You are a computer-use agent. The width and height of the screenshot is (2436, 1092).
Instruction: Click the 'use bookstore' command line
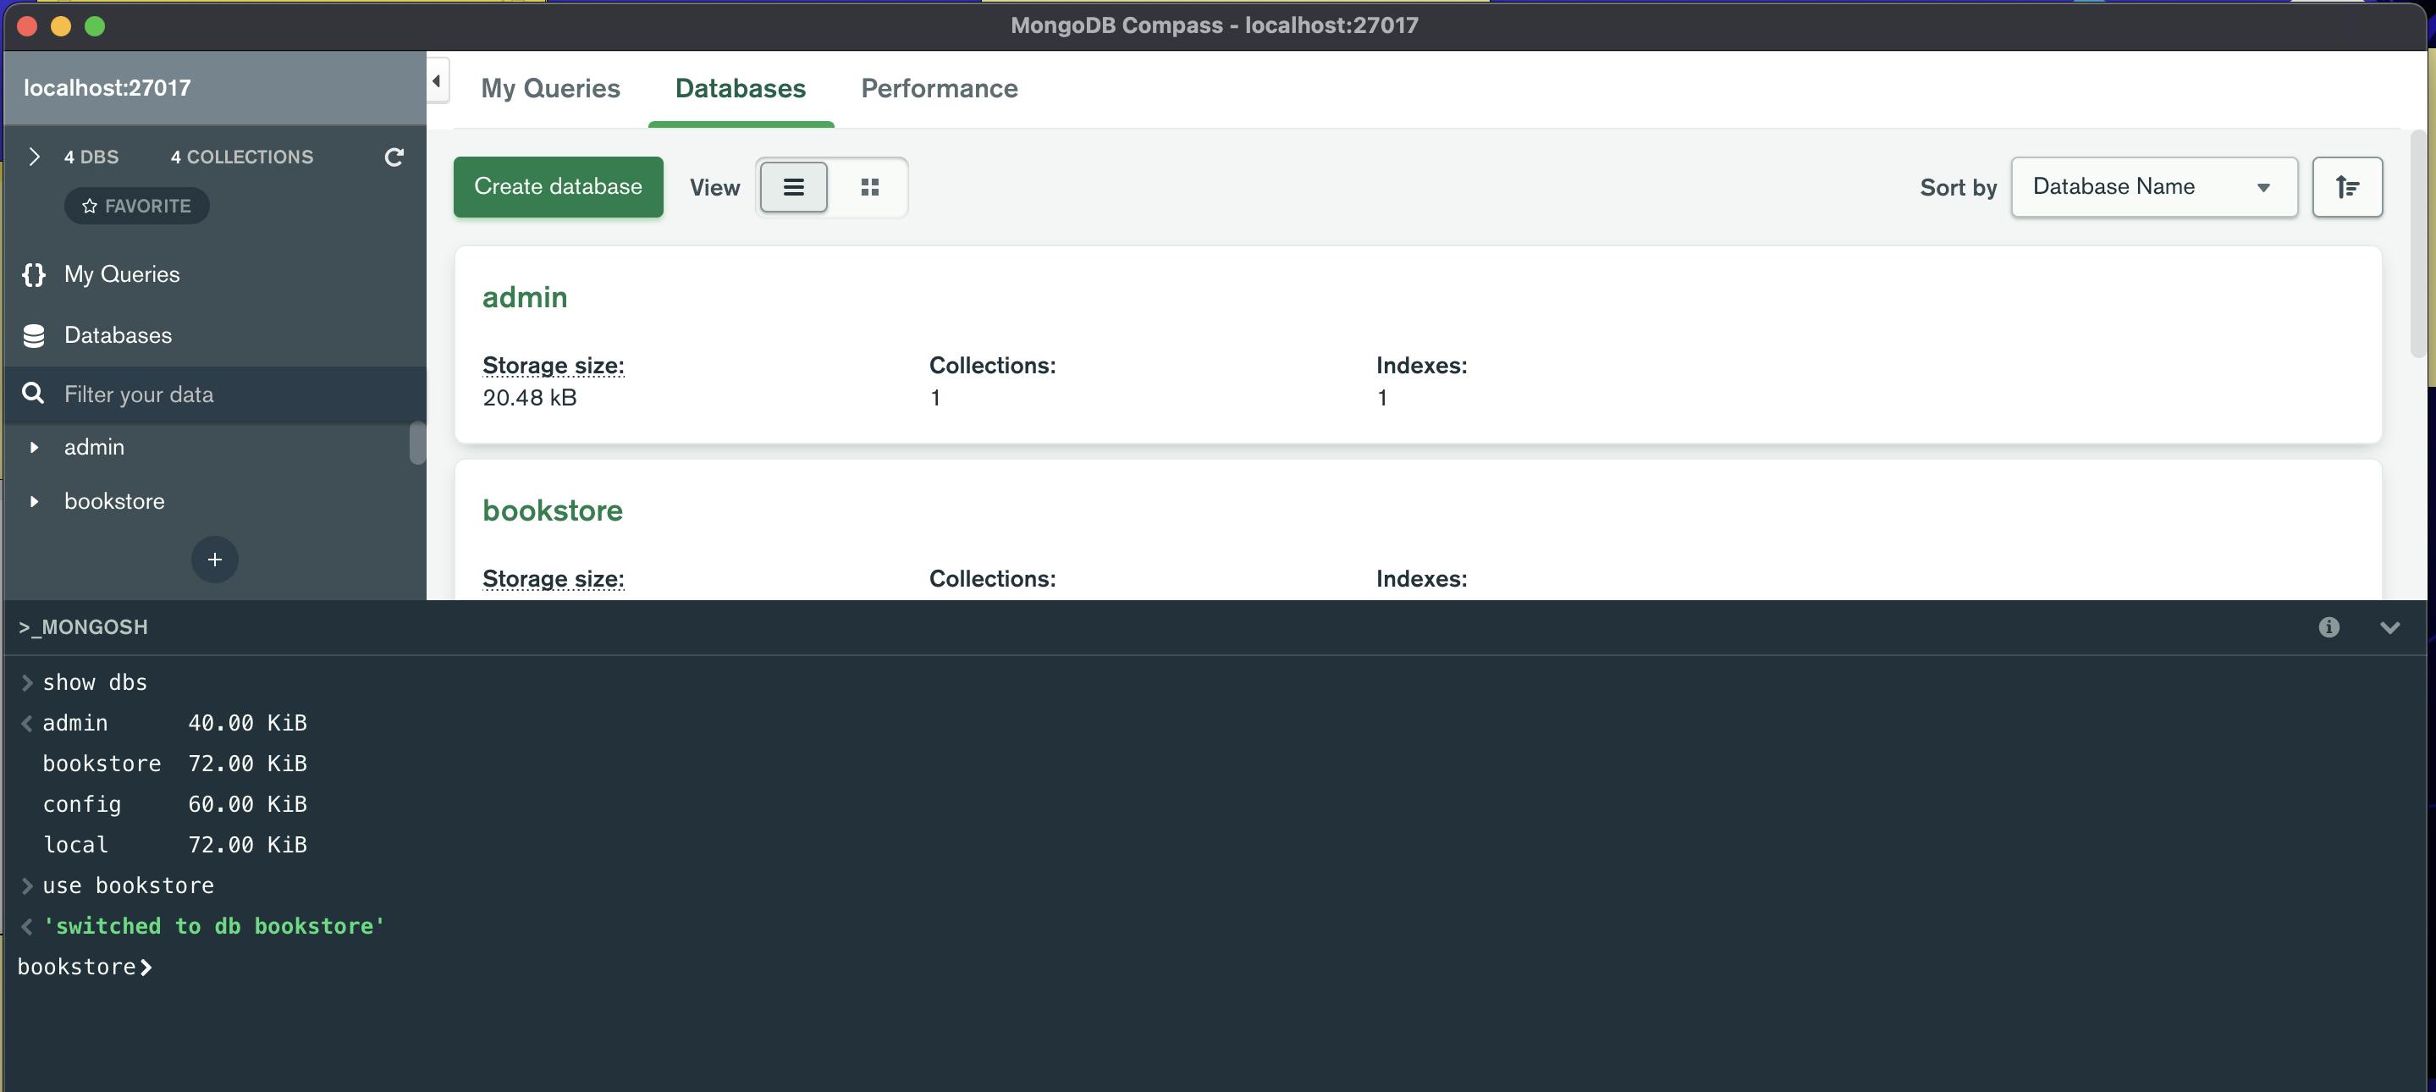pos(128,886)
